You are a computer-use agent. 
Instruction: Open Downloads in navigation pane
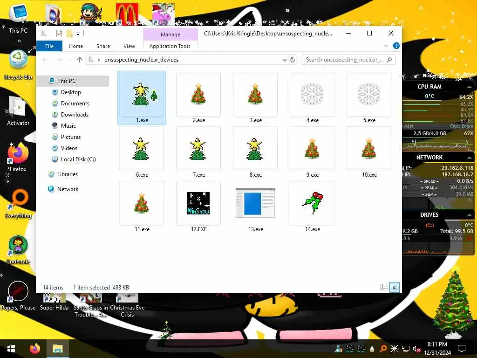(75, 115)
